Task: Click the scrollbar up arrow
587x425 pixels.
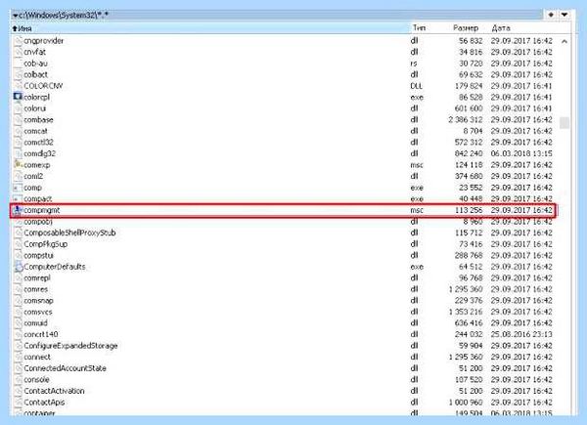Action: [x=564, y=41]
